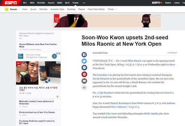Viewport: 185px width, 126px height.
Task: Open Marcos Giron player link
Action: click(162, 93)
